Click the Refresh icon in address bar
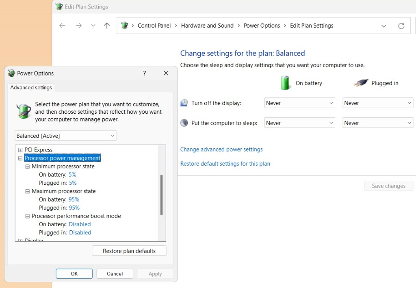 [x=401, y=26]
